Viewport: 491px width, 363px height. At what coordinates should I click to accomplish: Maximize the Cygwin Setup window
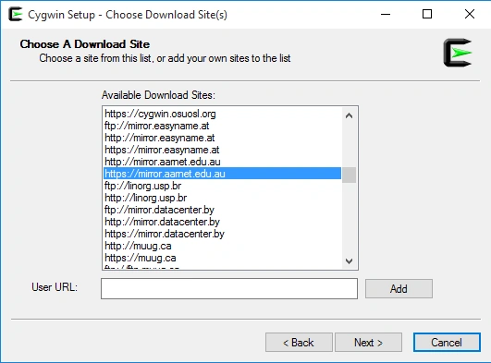tap(427, 15)
